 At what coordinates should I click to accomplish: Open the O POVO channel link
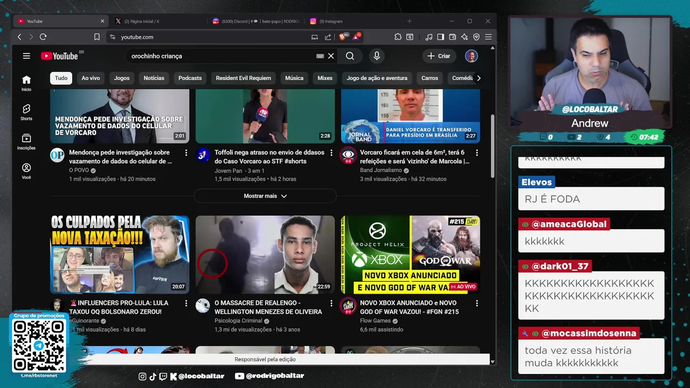[x=79, y=170]
